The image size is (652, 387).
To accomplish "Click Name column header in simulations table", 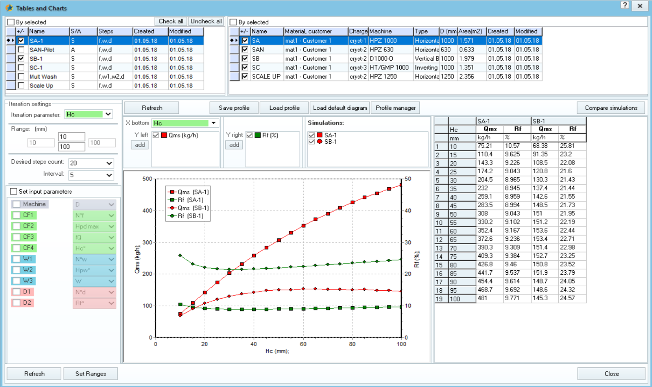I will [x=48, y=31].
